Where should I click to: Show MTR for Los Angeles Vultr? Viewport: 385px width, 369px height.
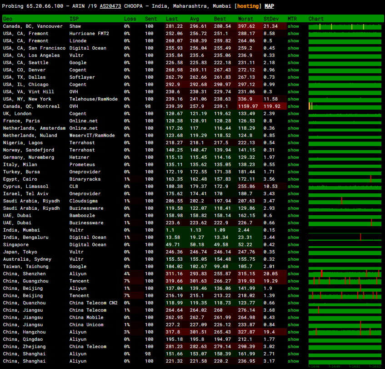tap(293, 56)
